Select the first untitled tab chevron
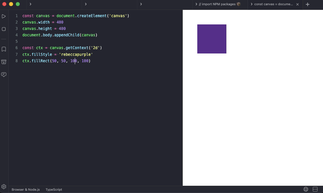 (x=31, y=4)
